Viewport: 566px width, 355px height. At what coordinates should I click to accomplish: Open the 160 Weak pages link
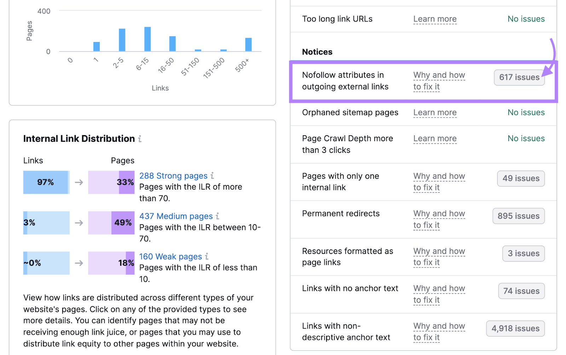(x=171, y=256)
